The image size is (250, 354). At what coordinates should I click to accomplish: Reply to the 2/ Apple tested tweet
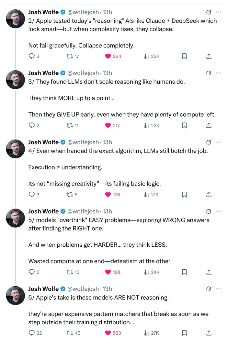pos(32,56)
